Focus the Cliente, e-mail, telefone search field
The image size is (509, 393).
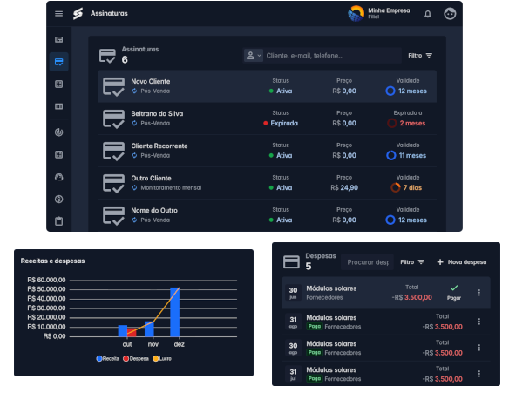pyautogui.click(x=333, y=56)
